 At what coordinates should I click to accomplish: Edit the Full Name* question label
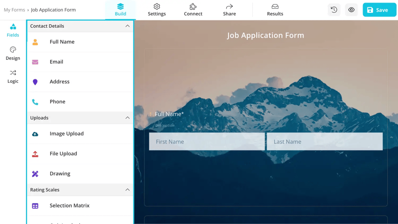click(169, 114)
